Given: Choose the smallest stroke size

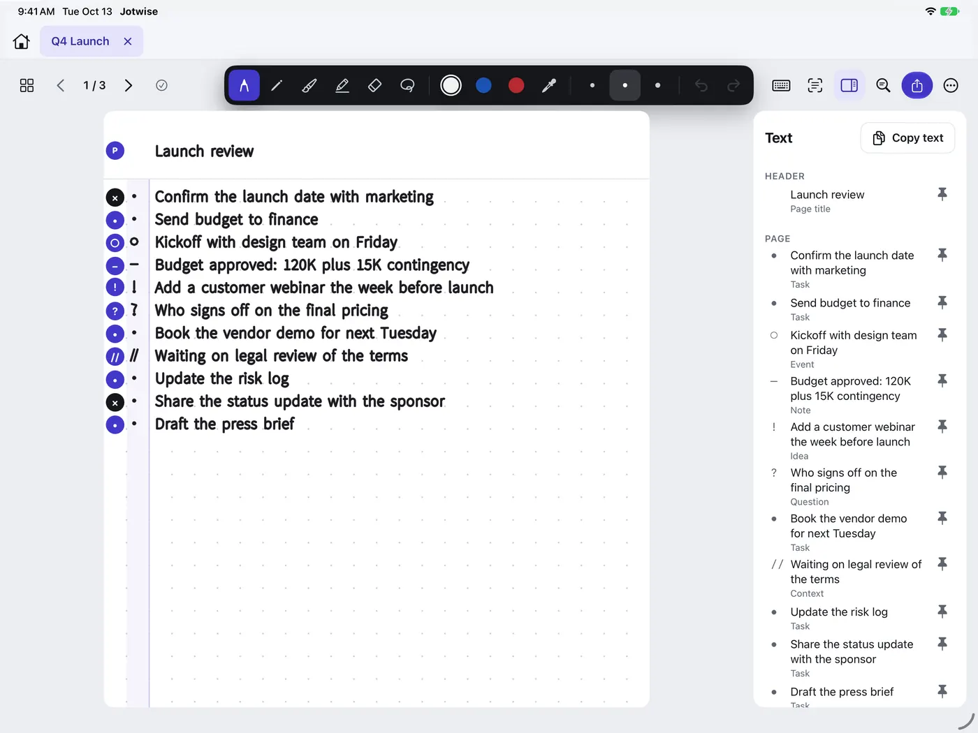Looking at the screenshot, I should pos(592,85).
